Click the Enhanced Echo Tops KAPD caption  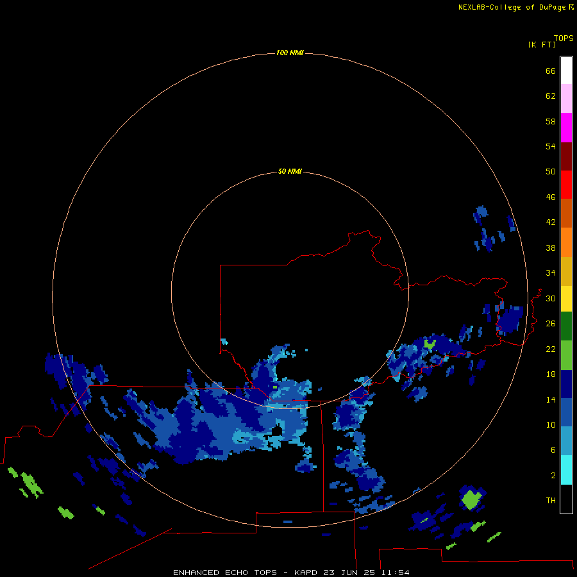pyautogui.click(x=290, y=573)
